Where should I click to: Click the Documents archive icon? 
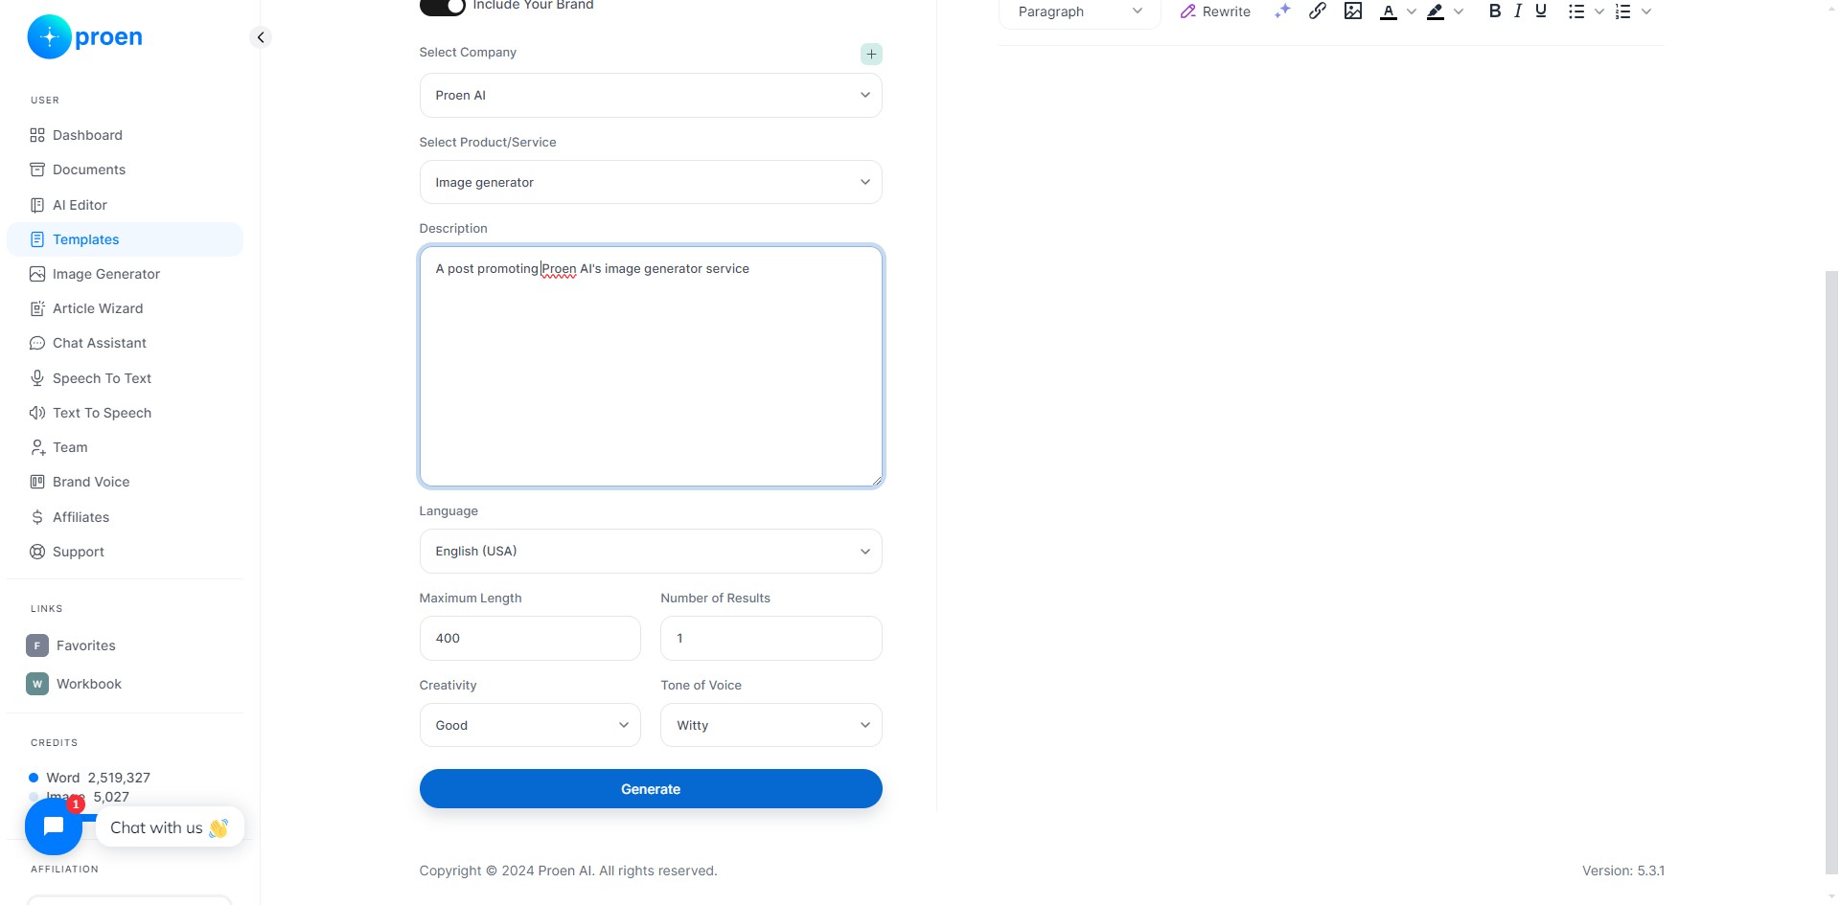(37, 170)
